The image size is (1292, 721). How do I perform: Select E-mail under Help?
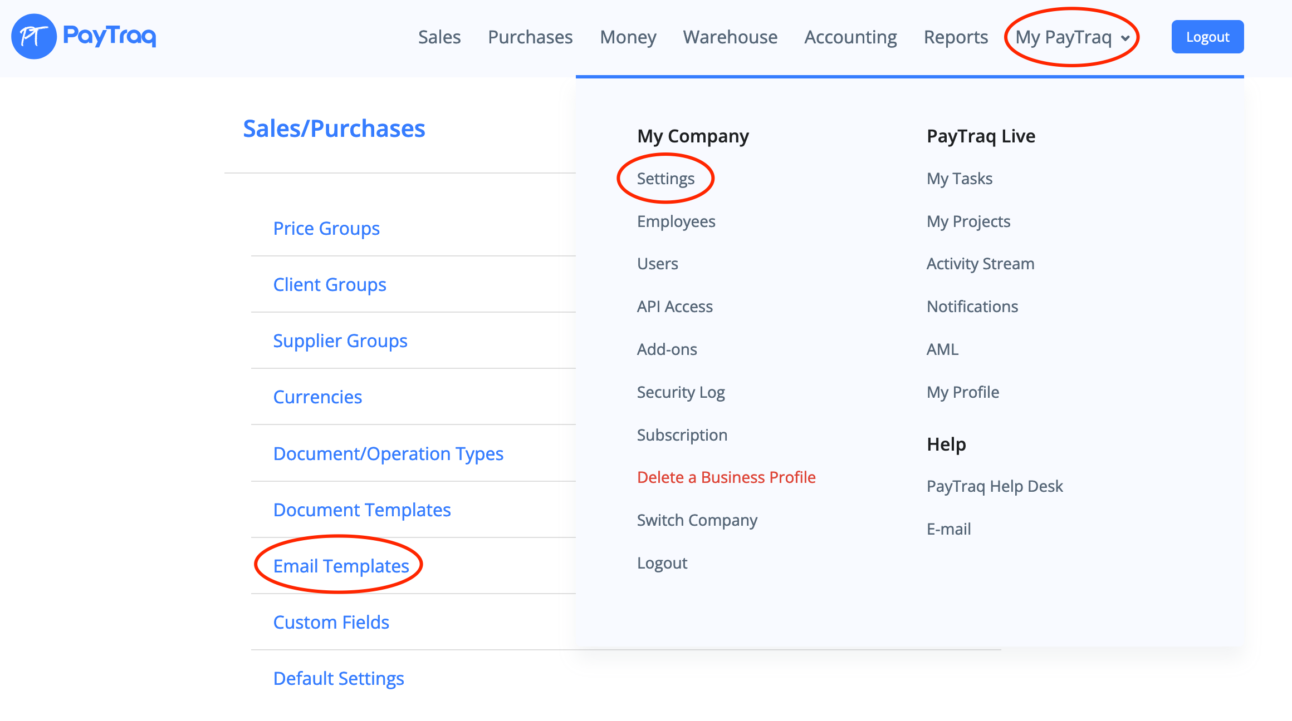[949, 529]
